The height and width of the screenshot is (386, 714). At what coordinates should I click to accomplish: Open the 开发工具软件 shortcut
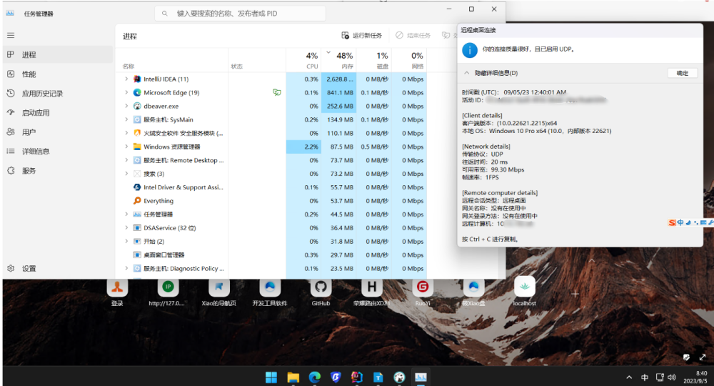270,292
